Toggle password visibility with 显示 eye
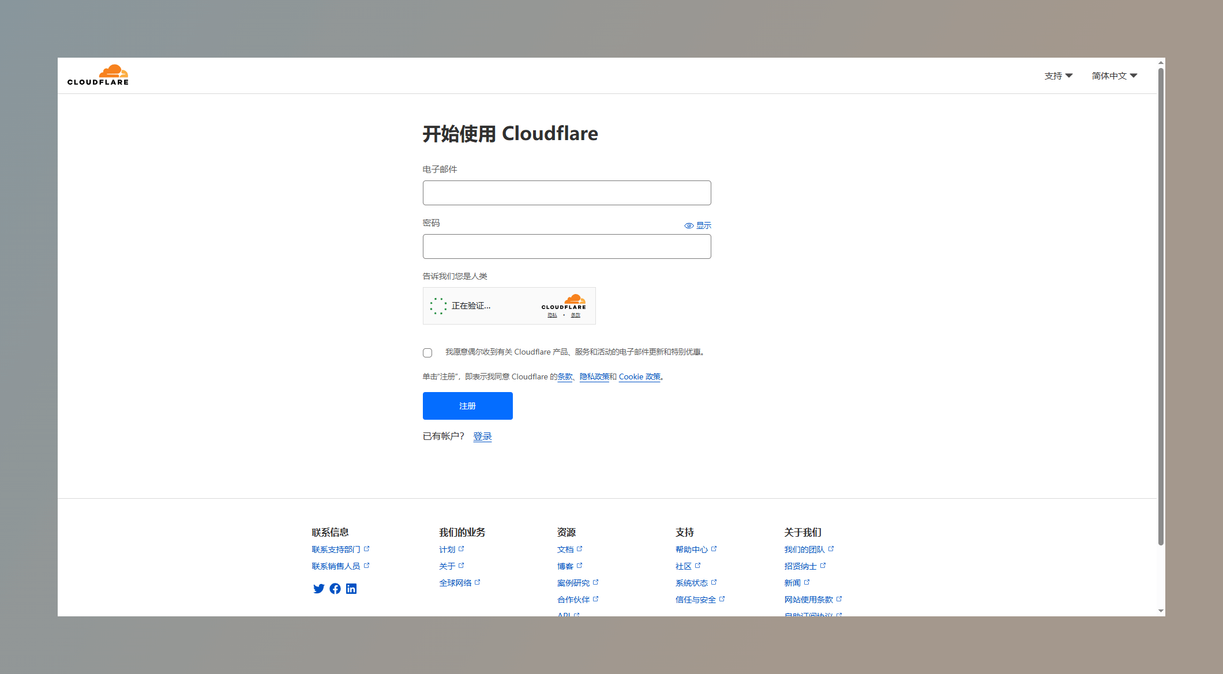Image resolution: width=1223 pixels, height=674 pixels. tap(697, 225)
